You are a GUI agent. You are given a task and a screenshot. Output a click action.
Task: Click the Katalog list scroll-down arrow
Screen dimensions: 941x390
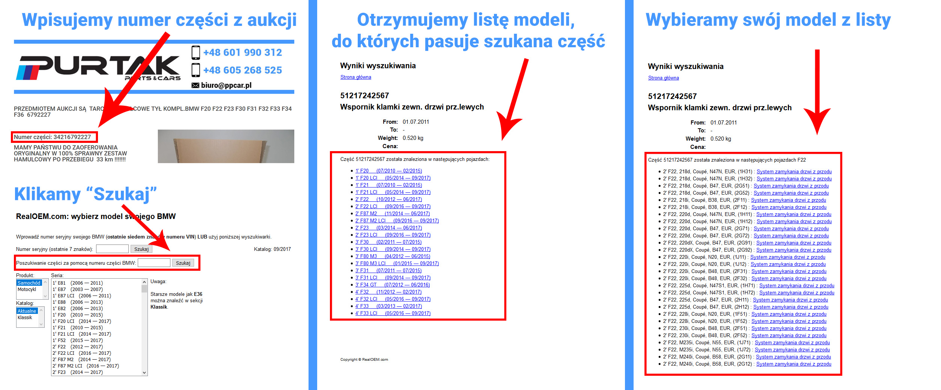click(x=41, y=324)
